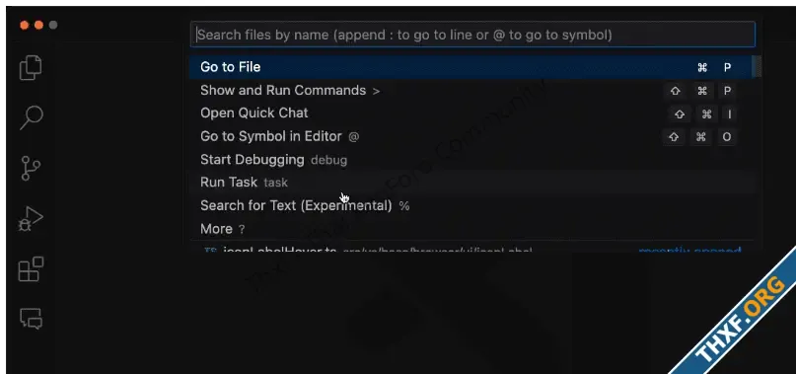
Task: Click the grey zoom window button
Action: 53,25
